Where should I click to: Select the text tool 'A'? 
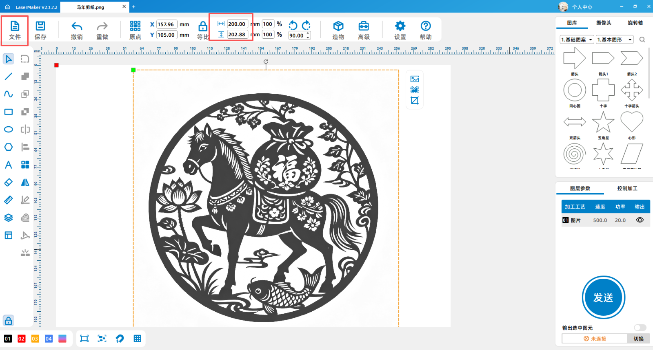coord(9,165)
